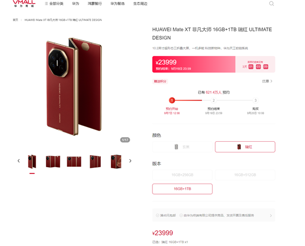Image resolution: width=305 pixels, height=246 pixels.
Task: Click step 1 预约开始 circle marker
Action: [172, 100]
